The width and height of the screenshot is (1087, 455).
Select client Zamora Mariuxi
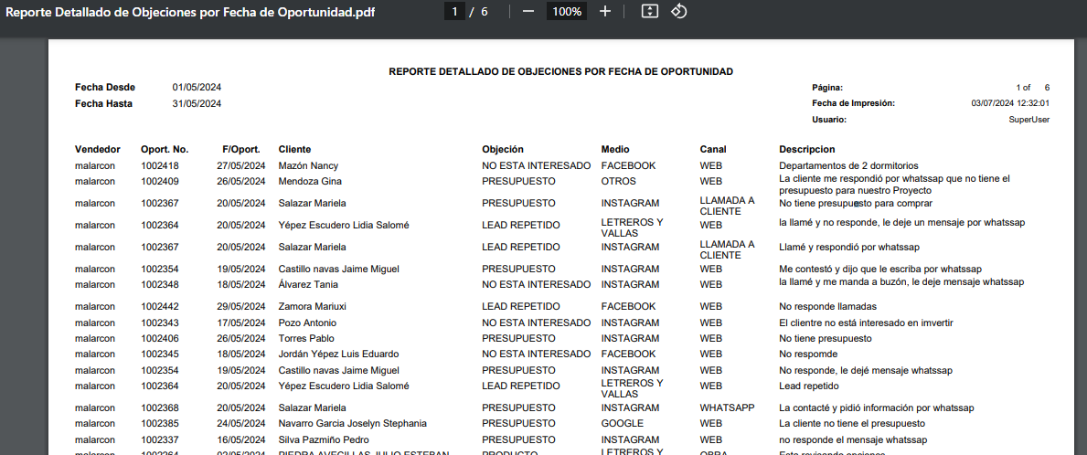pyautogui.click(x=312, y=307)
